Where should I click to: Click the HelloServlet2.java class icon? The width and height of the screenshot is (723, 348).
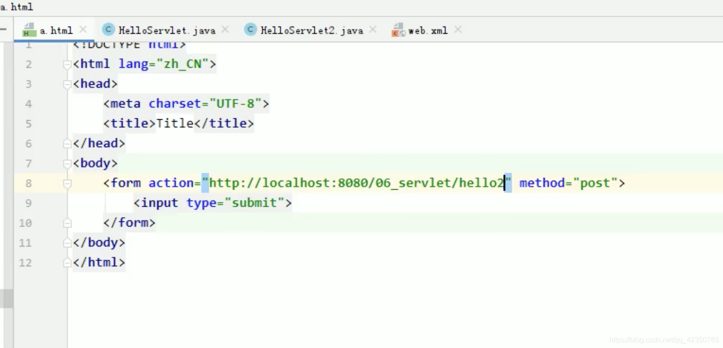point(250,30)
